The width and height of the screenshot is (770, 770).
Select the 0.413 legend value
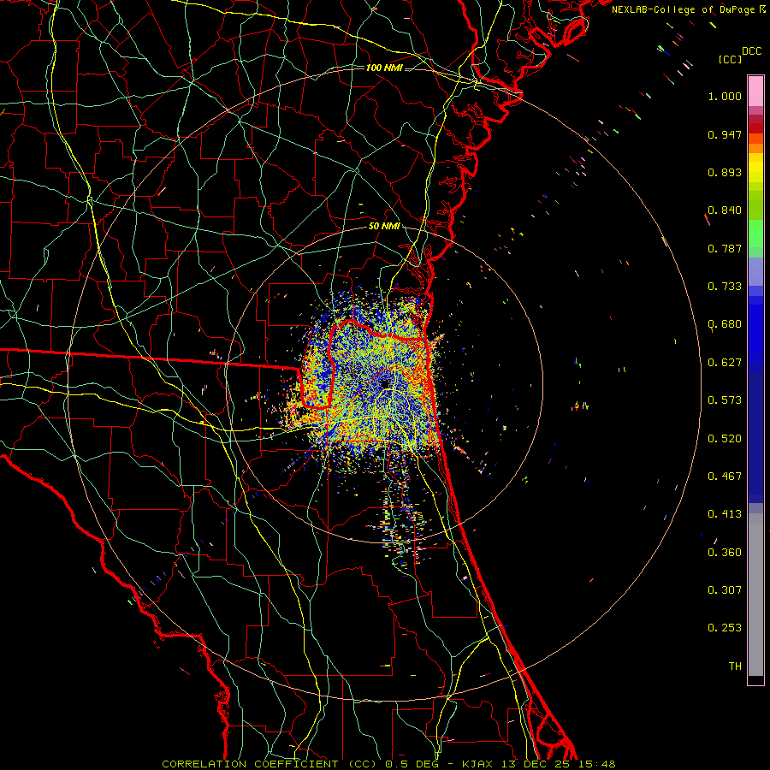(x=725, y=514)
